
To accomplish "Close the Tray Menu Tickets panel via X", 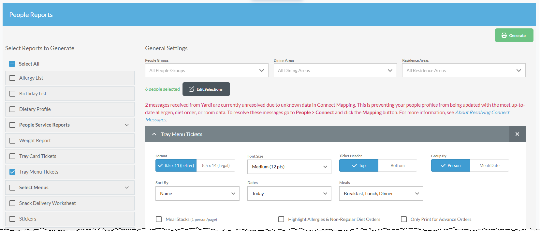I will (517, 134).
